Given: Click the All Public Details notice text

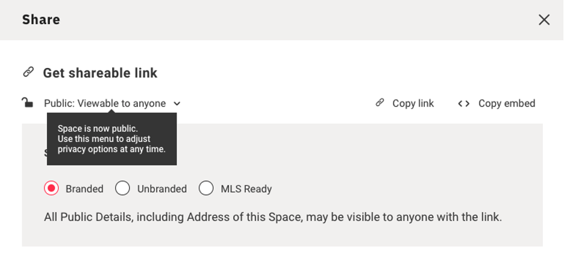Looking at the screenshot, I should (272, 217).
